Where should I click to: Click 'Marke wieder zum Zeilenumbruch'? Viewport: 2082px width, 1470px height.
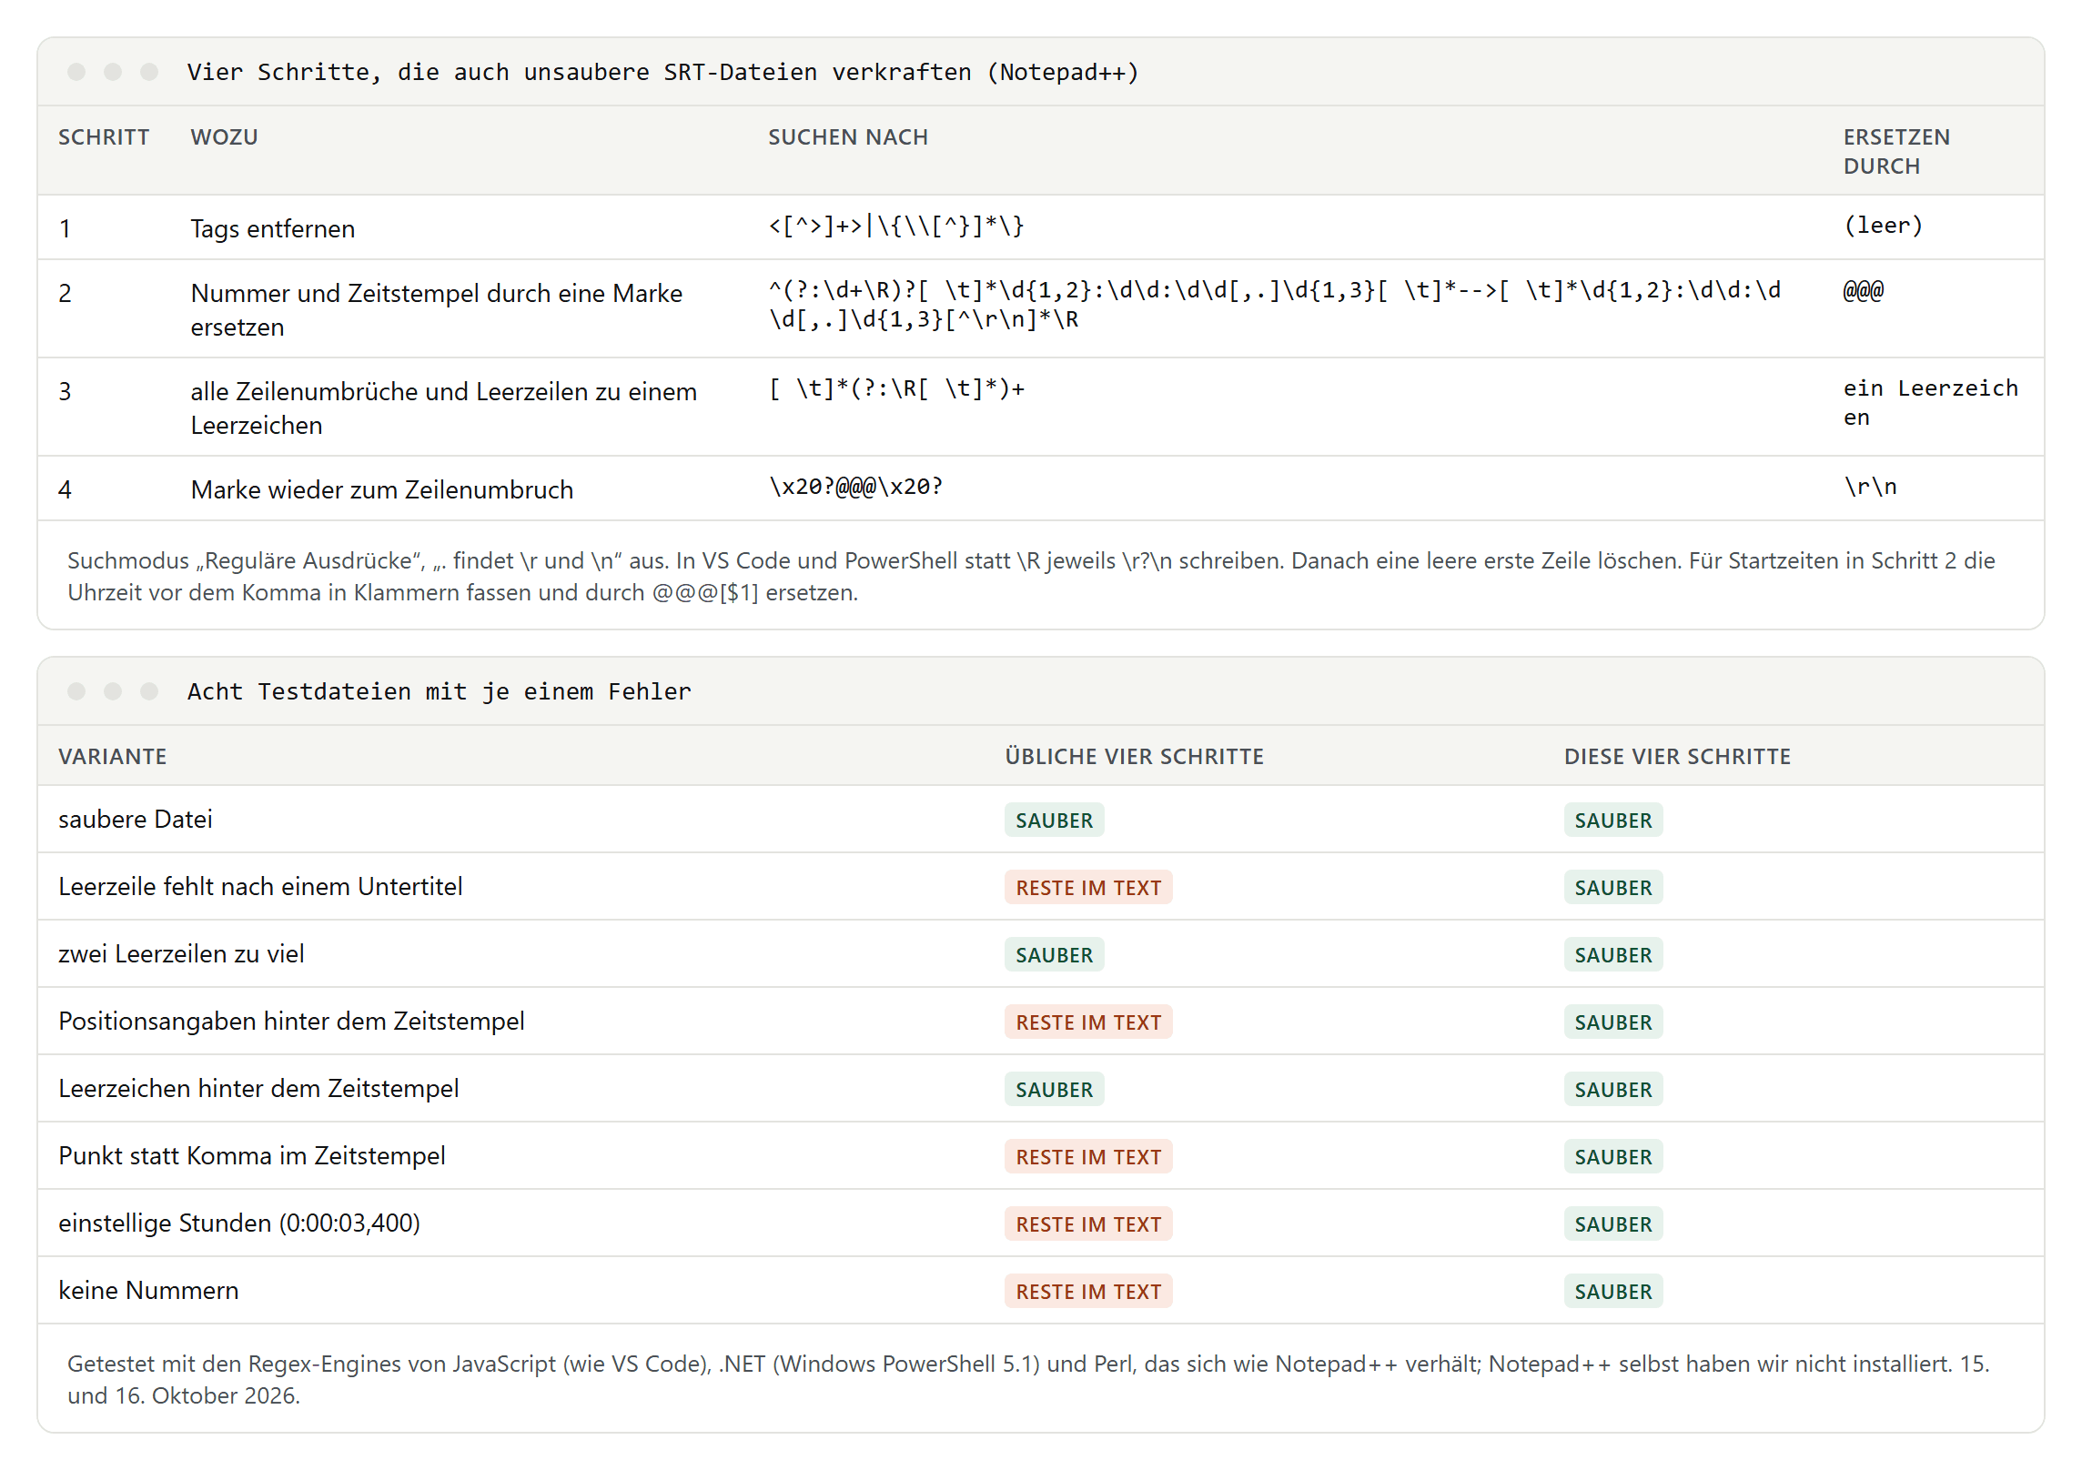(x=381, y=489)
